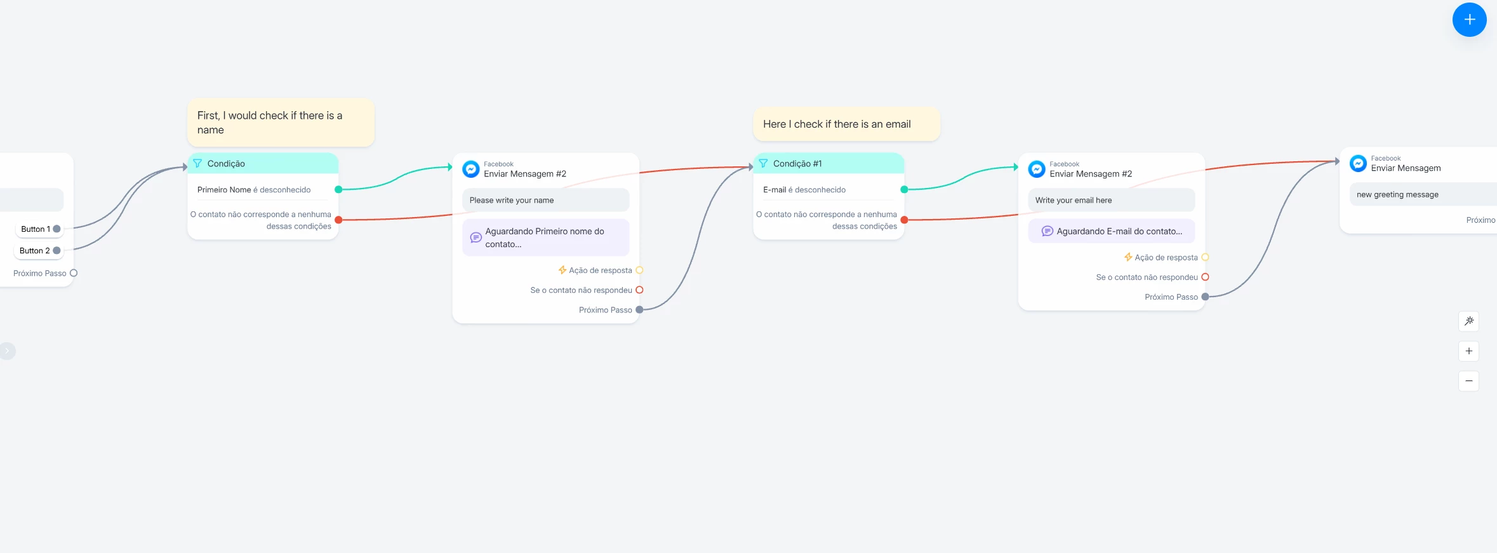The image size is (1497, 553).
Task: Zoom in the flow canvas
Action: click(x=1468, y=351)
